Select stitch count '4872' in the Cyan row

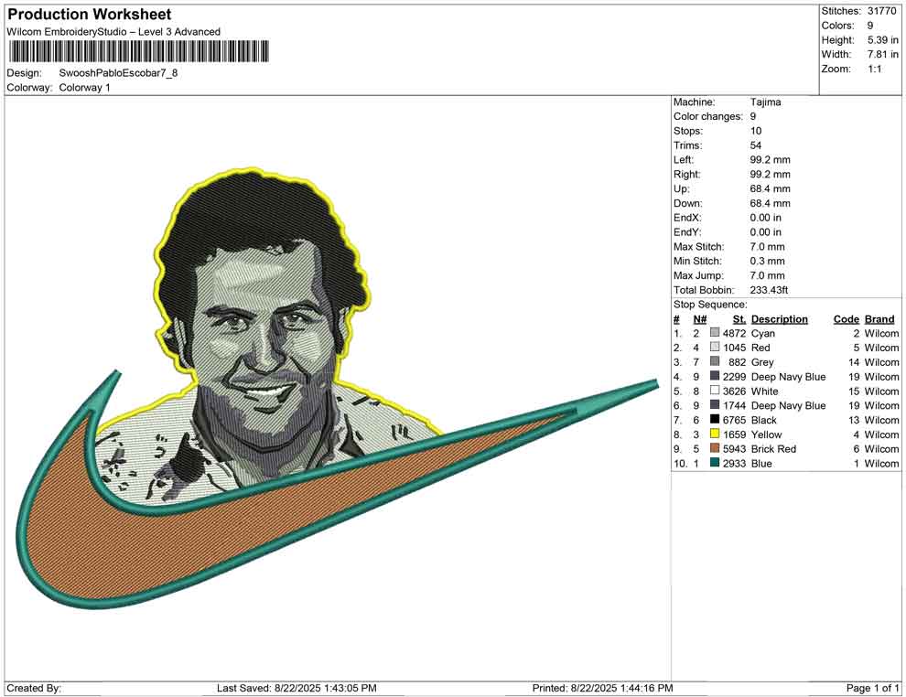(734, 333)
